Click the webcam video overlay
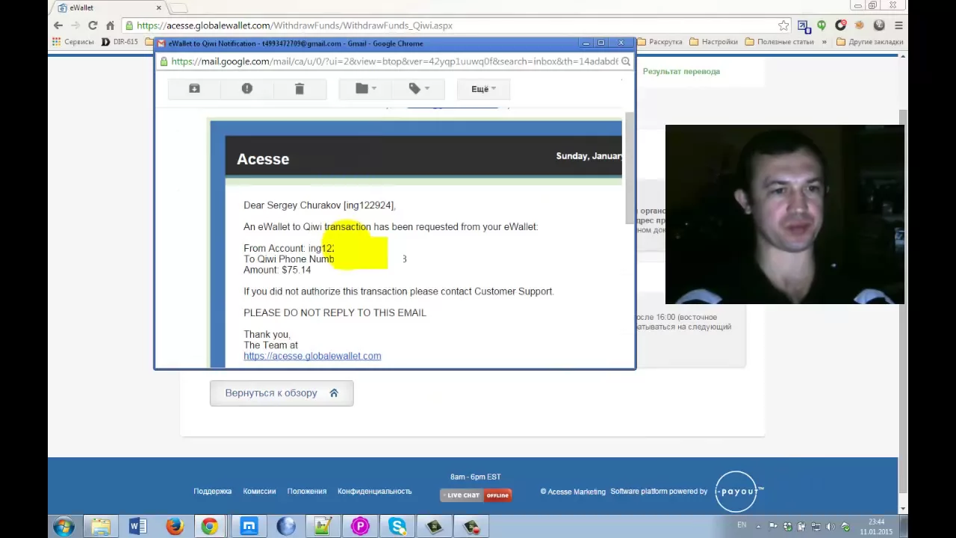The image size is (956, 538). point(785,214)
